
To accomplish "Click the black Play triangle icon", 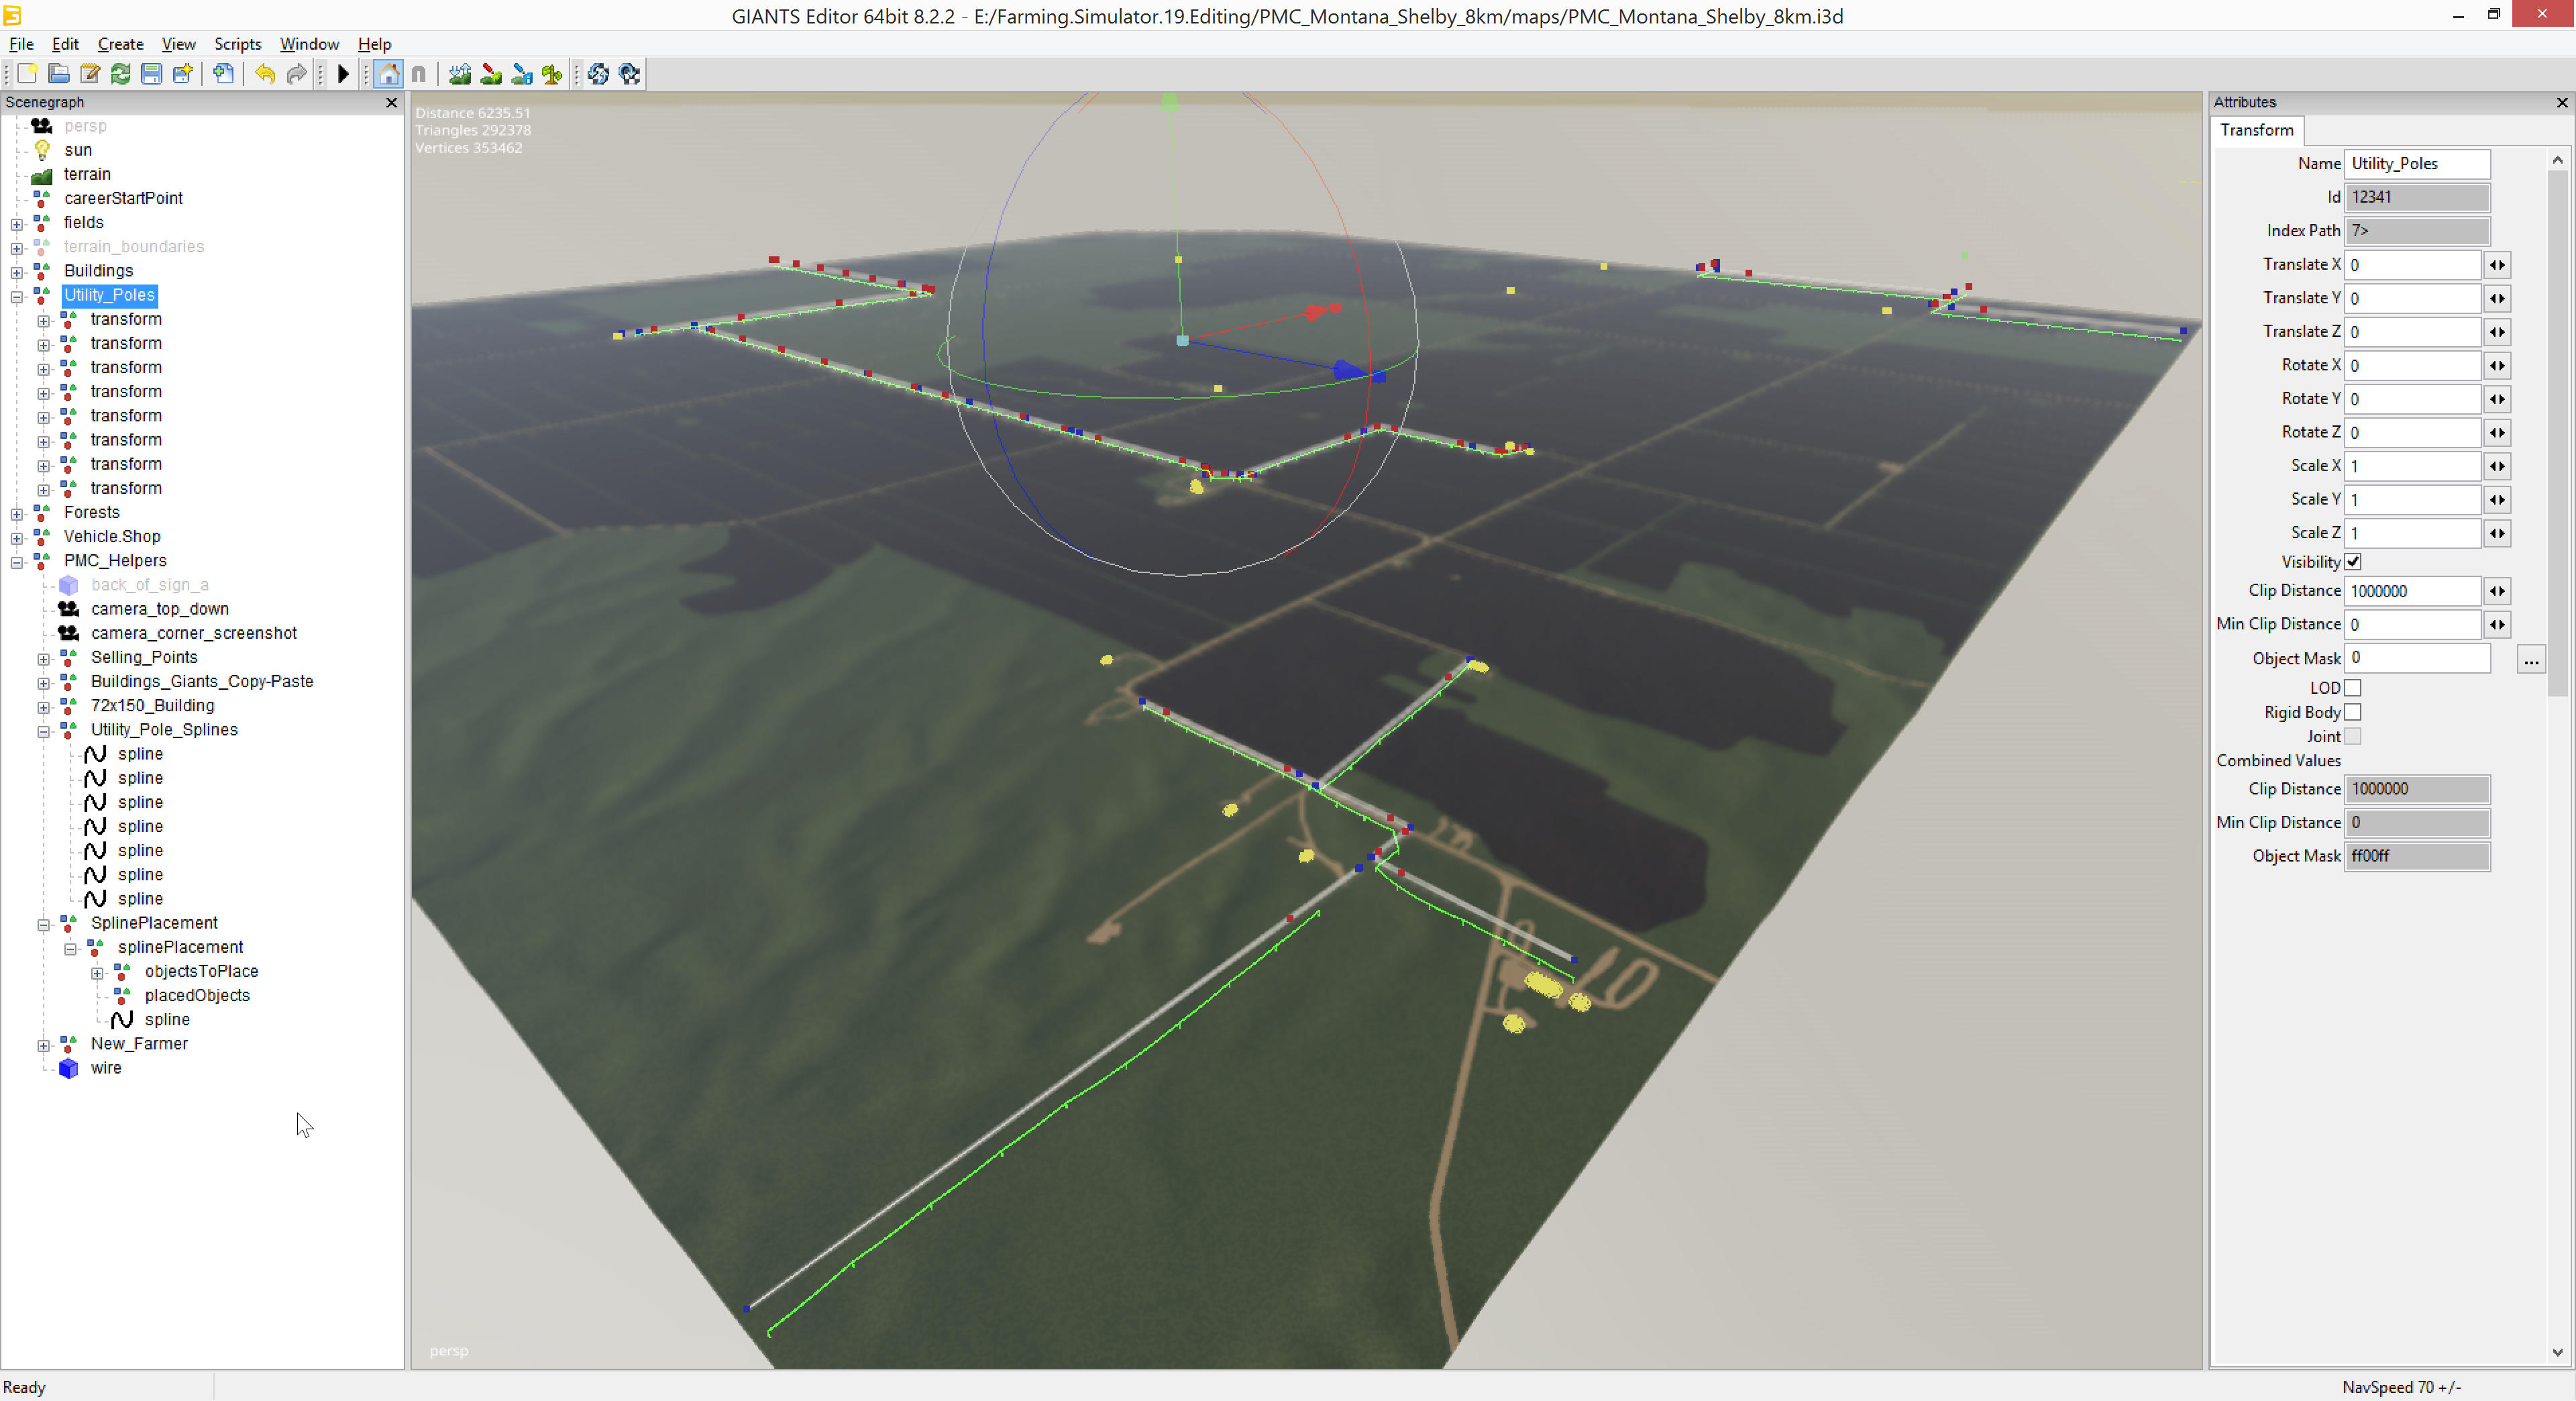I will [343, 74].
